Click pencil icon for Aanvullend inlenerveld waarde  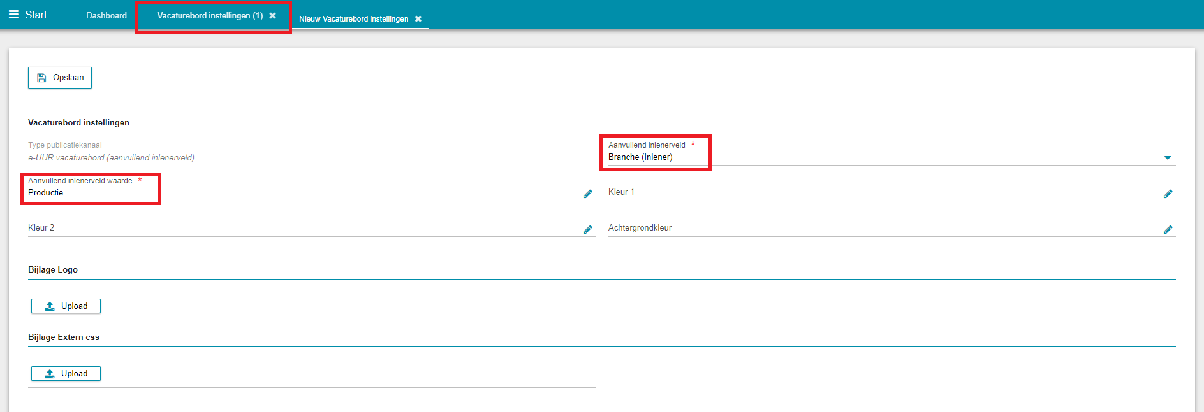(587, 194)
